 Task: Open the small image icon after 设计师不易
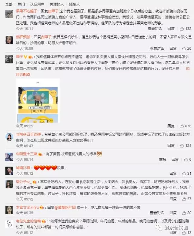tap(188, 69)
